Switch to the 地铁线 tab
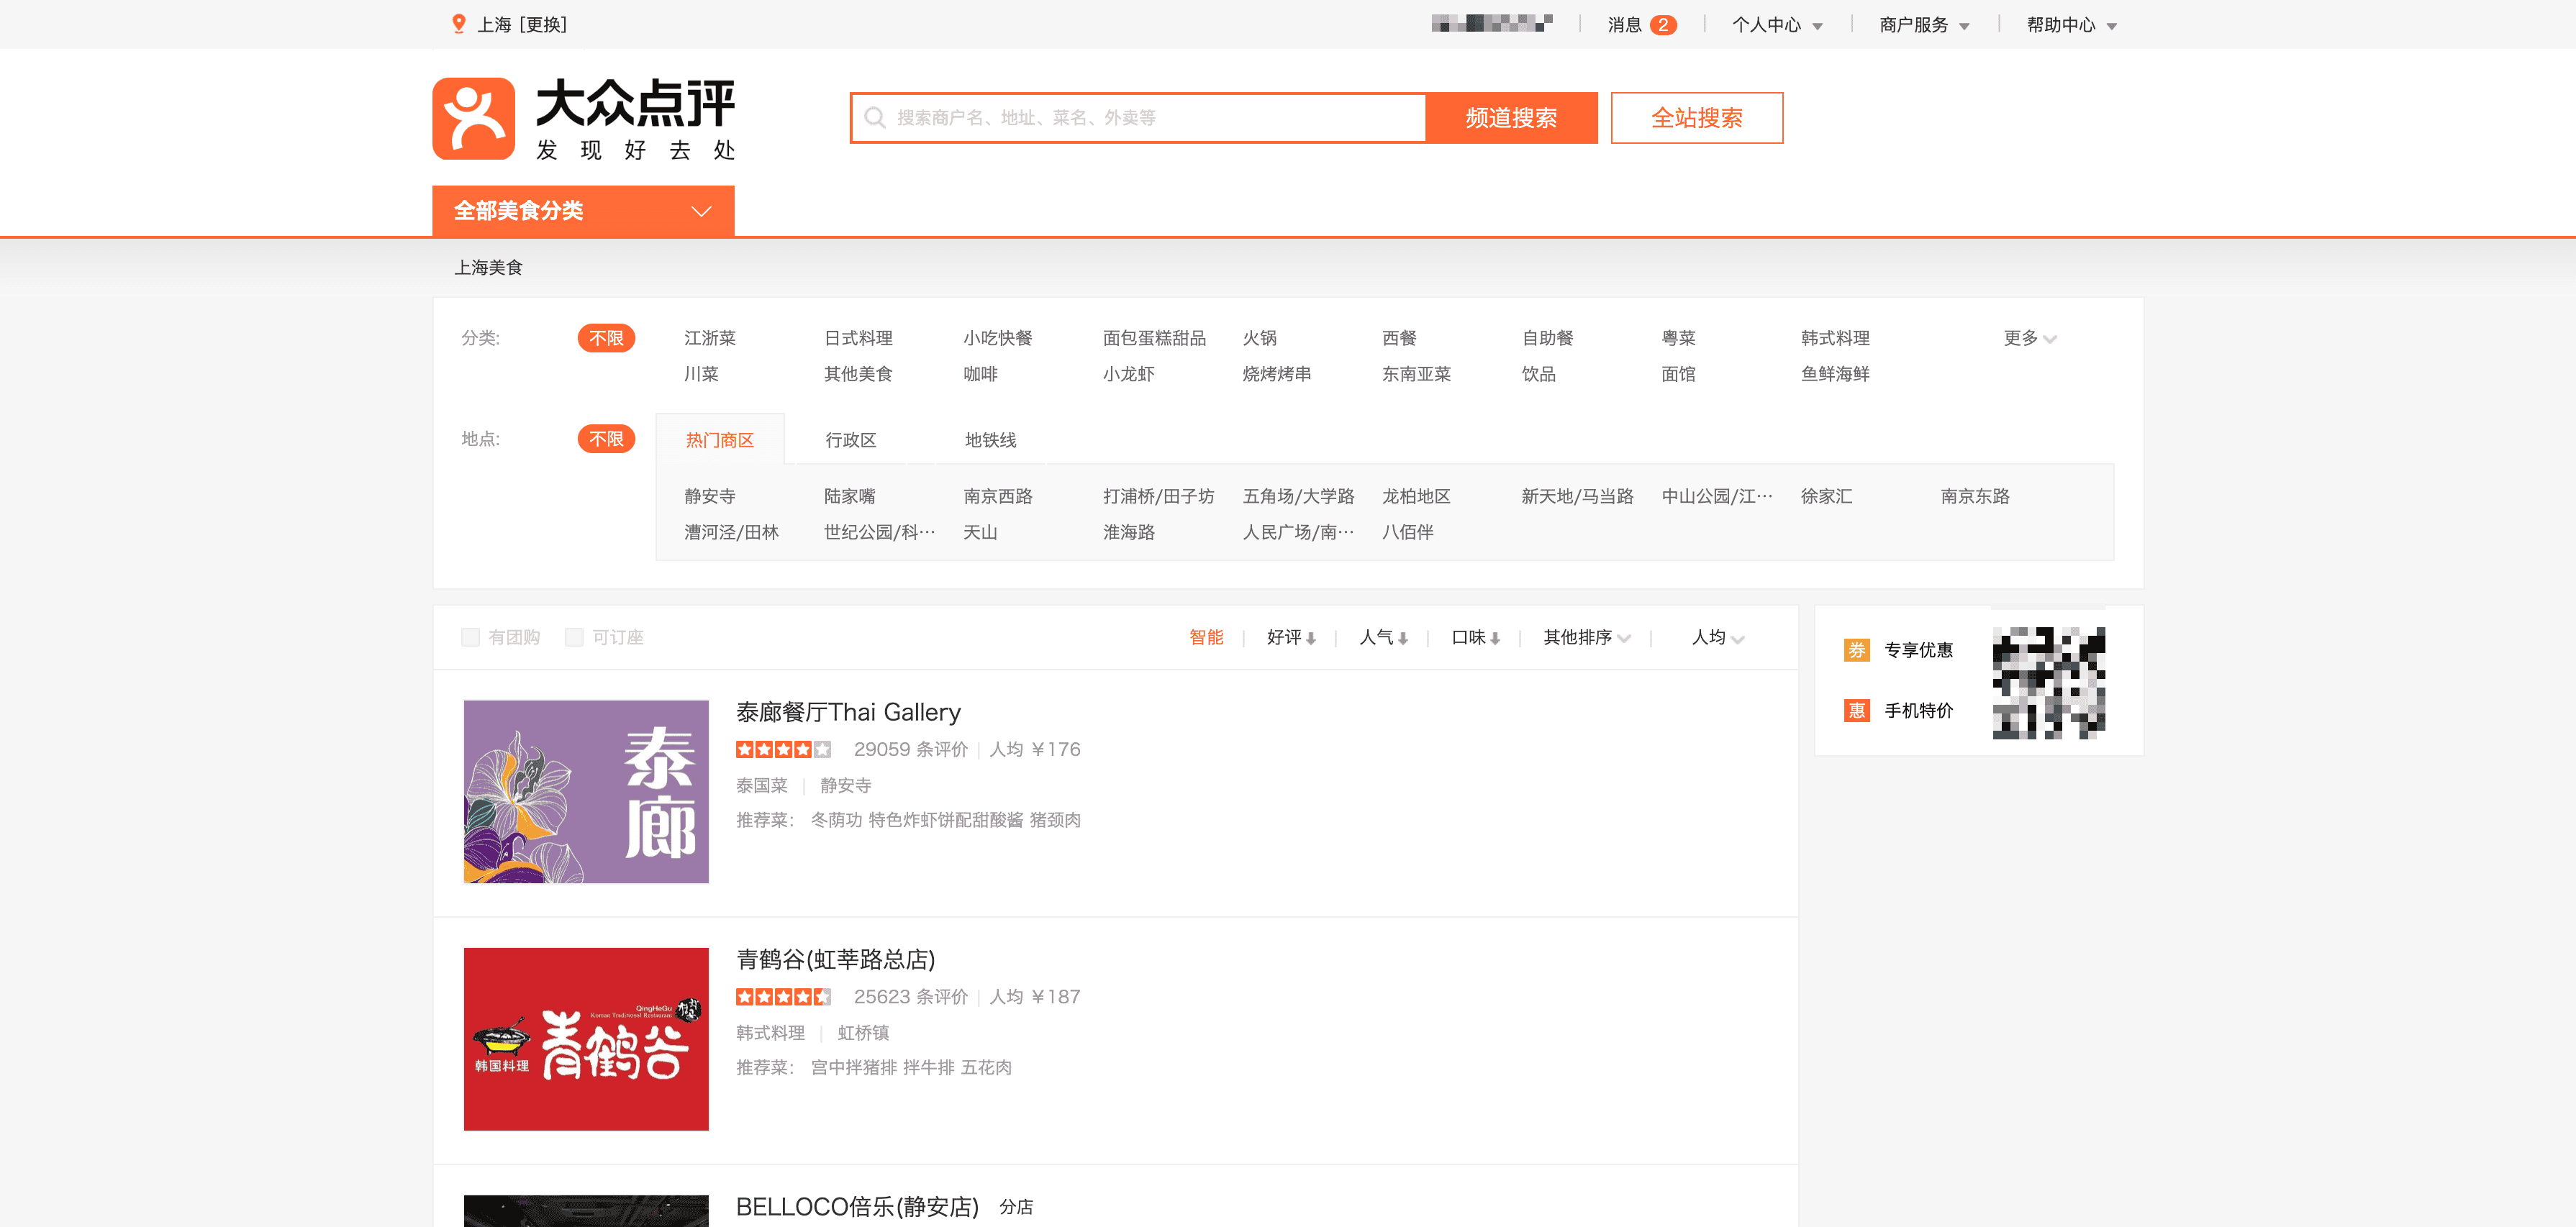Viewport: 2576px width, 1227px height. 990,441
